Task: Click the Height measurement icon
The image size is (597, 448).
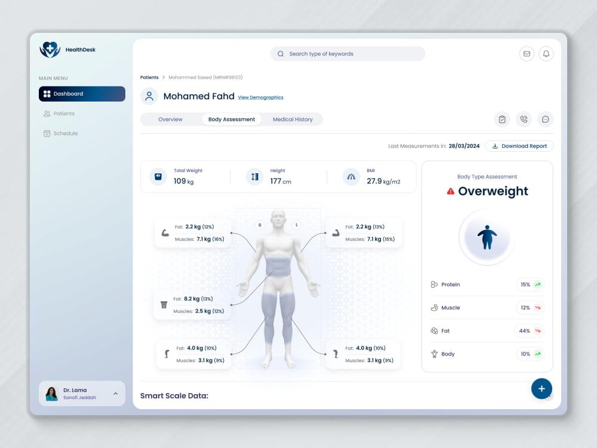Action: (x=255, y=177)
